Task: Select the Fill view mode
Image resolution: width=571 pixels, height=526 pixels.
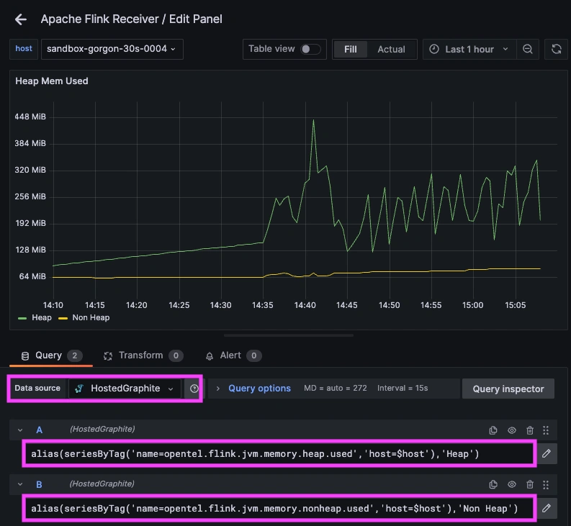Action: [x=351, y=49]
